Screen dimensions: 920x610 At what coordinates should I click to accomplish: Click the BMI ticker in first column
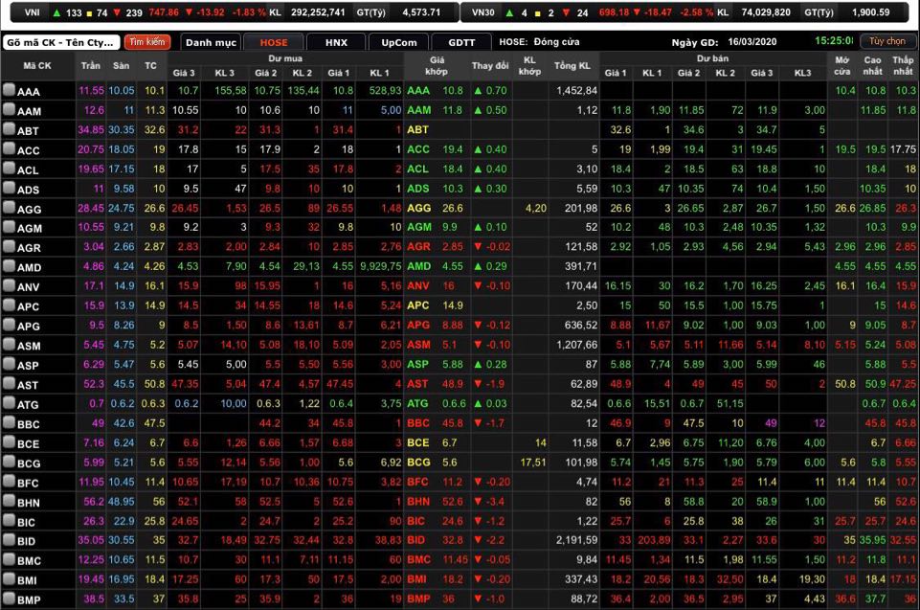click(x=27, y=580)
